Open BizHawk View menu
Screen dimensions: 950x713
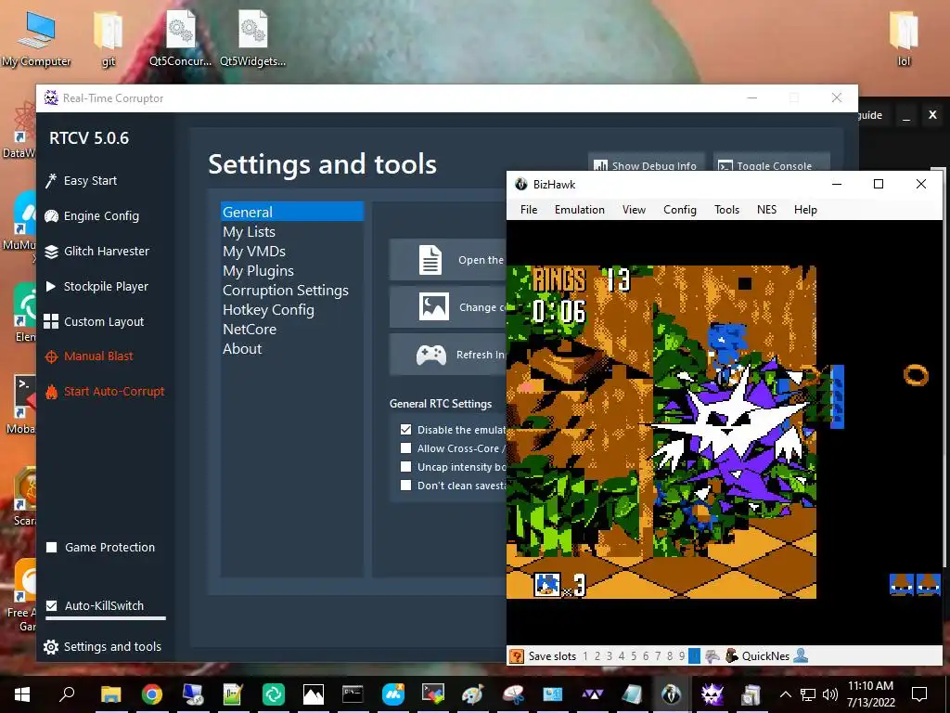[634, 210]
